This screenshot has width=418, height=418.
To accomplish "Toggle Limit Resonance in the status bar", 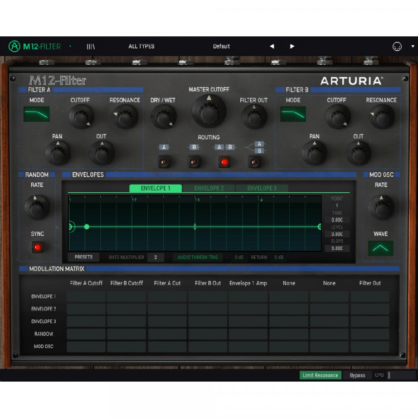I will (320, 375).
